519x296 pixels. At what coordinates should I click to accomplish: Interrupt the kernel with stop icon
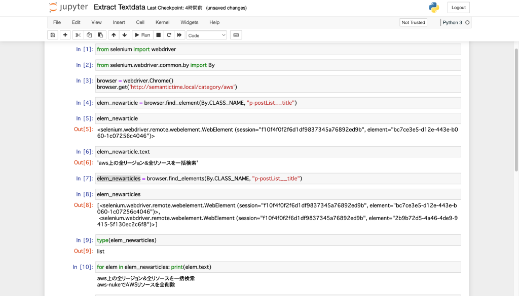click(158, 35)
